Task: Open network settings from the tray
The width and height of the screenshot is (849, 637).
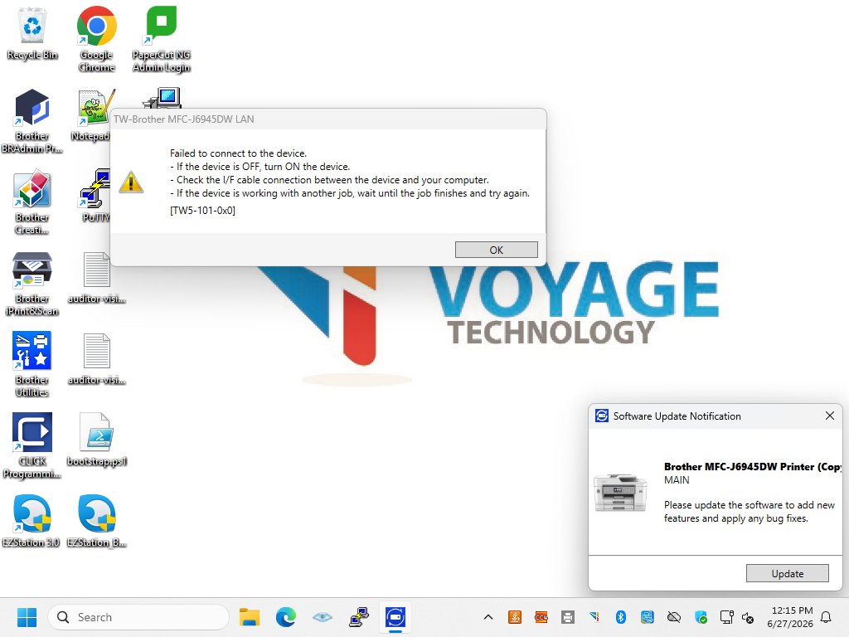Action: [x=726, y=617]
